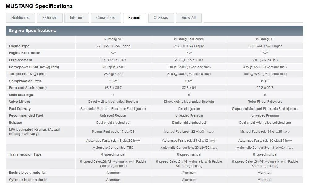Click the Engine Type row label
This screenshot has width=311, height=188.
[x=19, y=46]
